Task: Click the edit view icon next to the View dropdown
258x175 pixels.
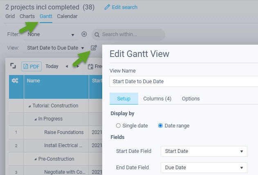Action: tap(94, 48)
